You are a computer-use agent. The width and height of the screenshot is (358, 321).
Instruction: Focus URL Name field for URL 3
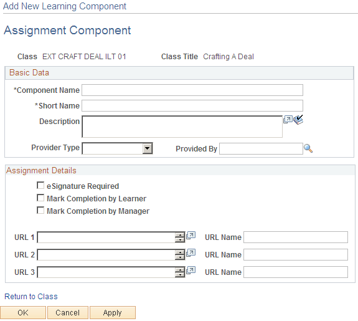296,272
